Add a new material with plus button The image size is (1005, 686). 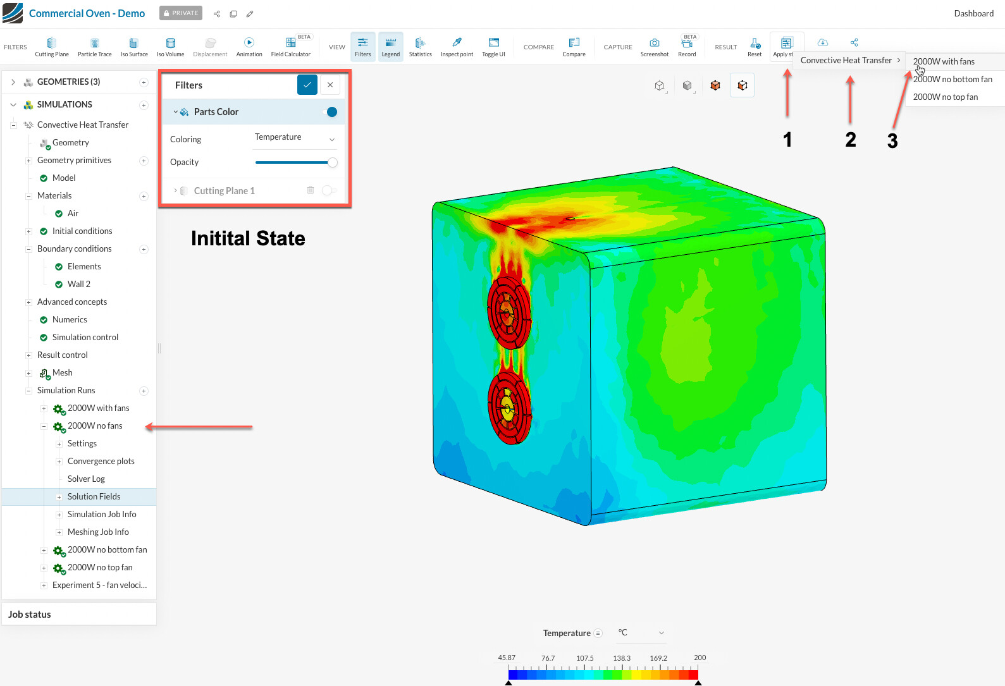click(144, 196)
